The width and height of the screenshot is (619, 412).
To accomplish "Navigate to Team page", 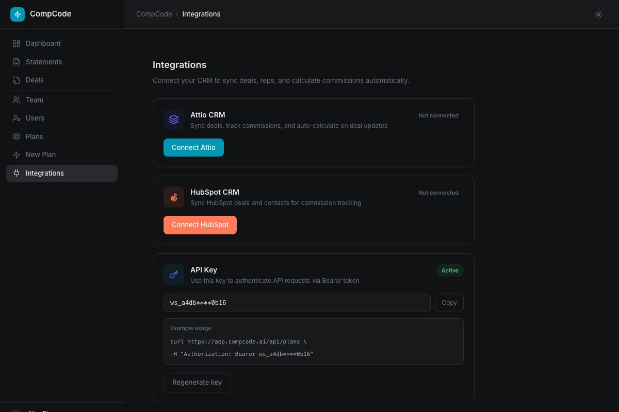I will (62, 100).
